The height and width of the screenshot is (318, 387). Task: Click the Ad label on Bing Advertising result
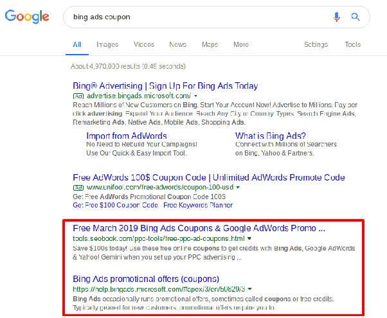coord(78,96)
